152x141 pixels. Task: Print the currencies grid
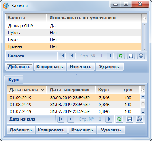tap(141, 56)
